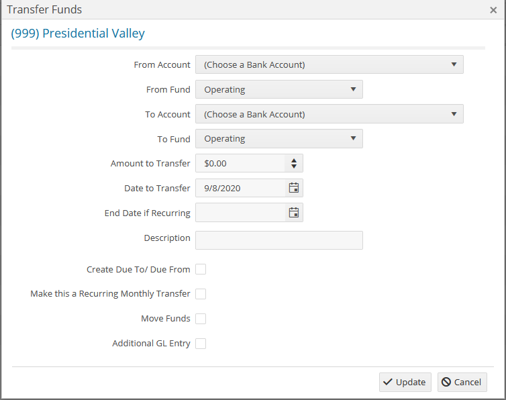Enable Create Due To/ Due From checkbox
This screenshot has height=400, width=506.
point(201,270)
